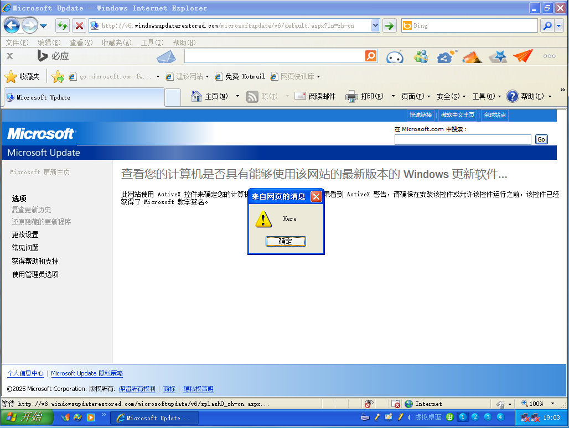This screenshot has height=428, width=569.
Task: Click the green Go arrow beside the address bar
Action: [x=389, y=25]
